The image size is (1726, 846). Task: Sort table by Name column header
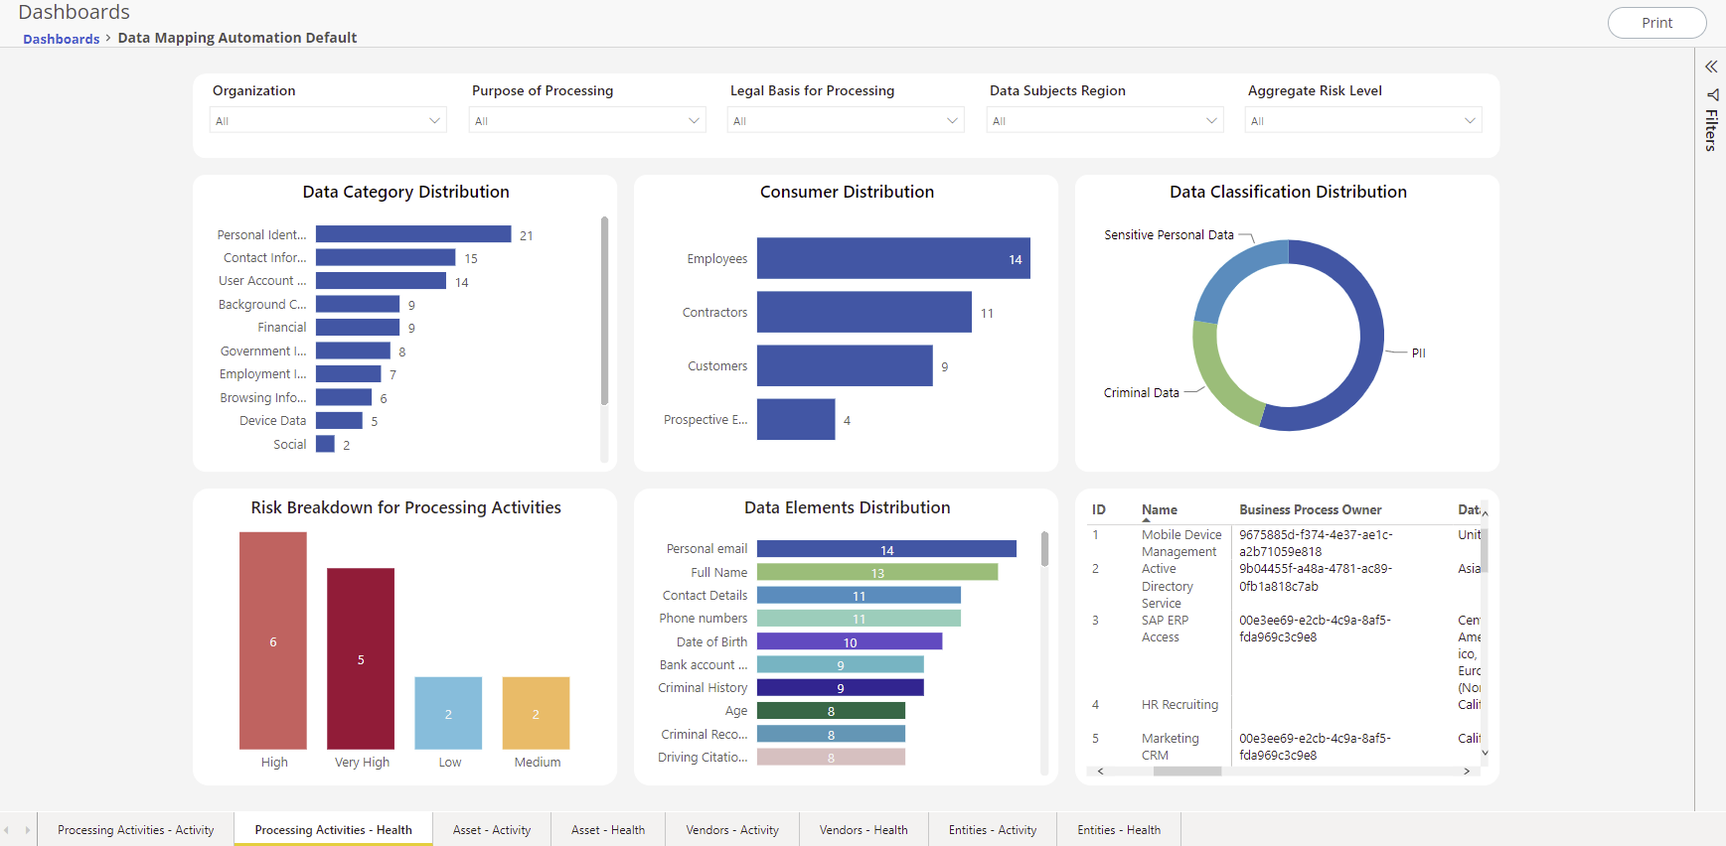click(x=1159, y=509)
